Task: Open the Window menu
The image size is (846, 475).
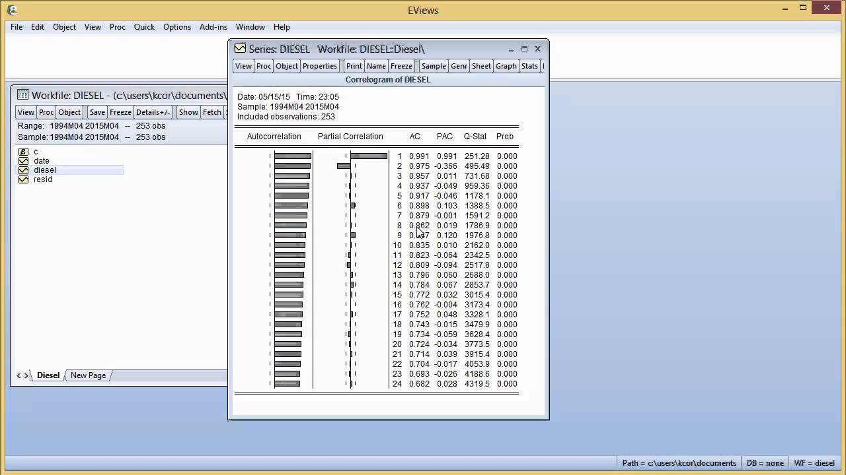Action: tap(250, 27)
